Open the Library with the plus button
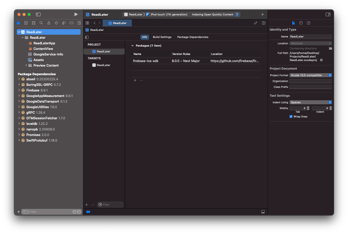Image resolution: width=348 pixels, height=234 pixels. pyautogui.click(x=263, y=14)
